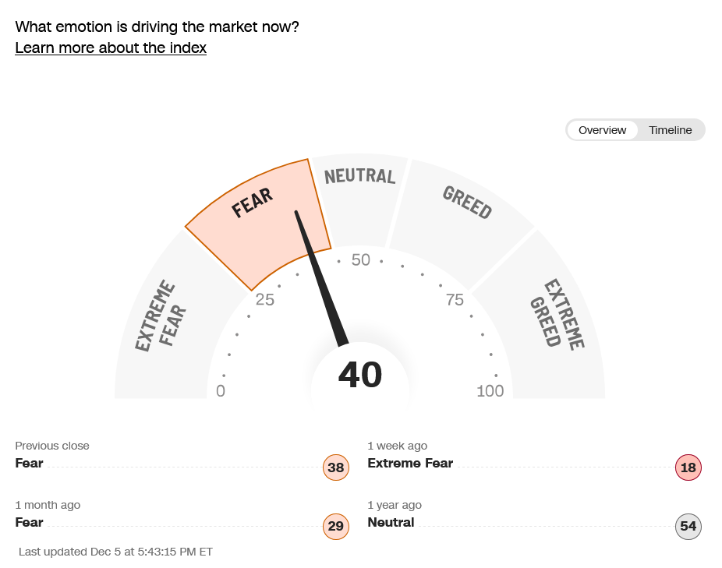Click the gauge needle pointer
Screen dimensions: 722x568
[320, 279]
